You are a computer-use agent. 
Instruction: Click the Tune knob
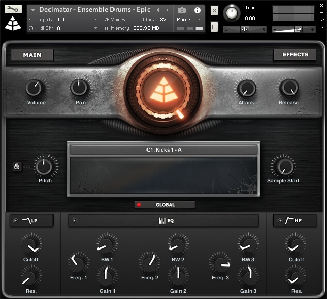(x=232, y=13)
